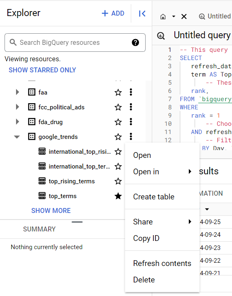This screenshot has width=232, height=296.
Task: Expand the Share submenu arrow
Action: (x=190, y=222)
